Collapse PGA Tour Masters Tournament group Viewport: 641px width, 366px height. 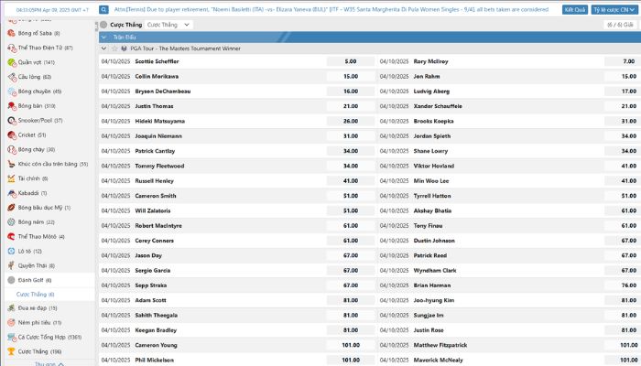tap(103, 48)
